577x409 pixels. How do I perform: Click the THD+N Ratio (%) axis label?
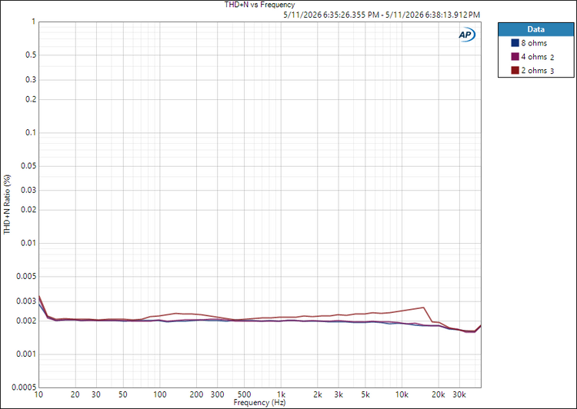[7, 204]
